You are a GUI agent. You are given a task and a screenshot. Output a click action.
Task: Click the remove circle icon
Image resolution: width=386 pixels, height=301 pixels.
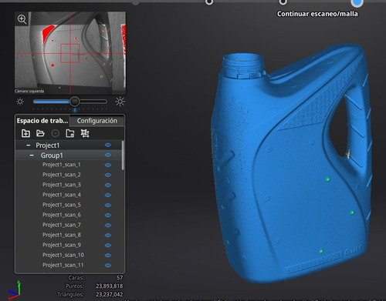coord(55,133)
